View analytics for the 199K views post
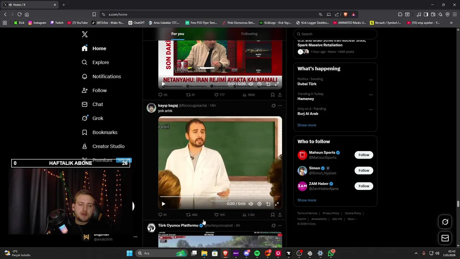 click(249, 95)
